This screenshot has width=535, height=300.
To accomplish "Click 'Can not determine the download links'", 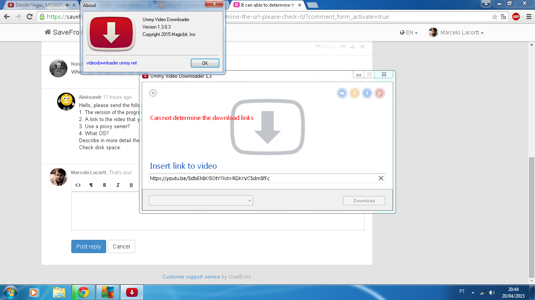I will pyautogui.click(x=202, y=118).
